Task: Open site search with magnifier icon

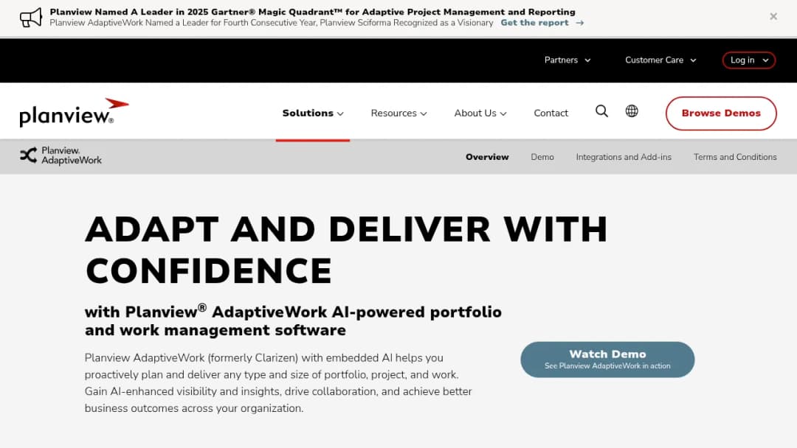Action: [x=601, y=111]
